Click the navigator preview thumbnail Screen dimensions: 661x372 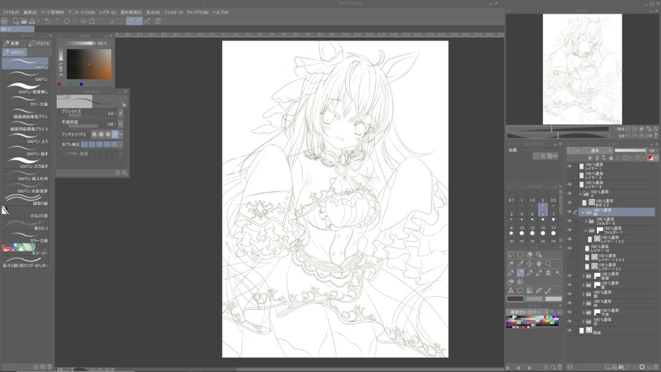pos(582,69)
